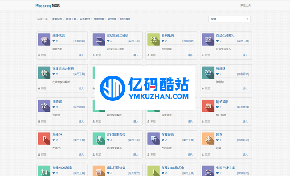Switch to 有趣网站 in the top category navigation

point(57,19)
